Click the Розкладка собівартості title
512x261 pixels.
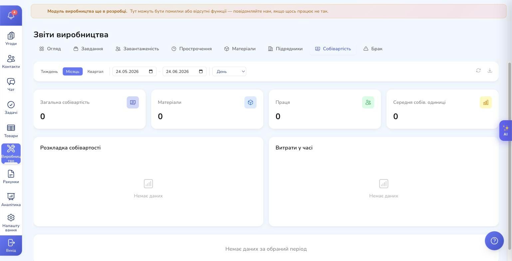point(70,148)
